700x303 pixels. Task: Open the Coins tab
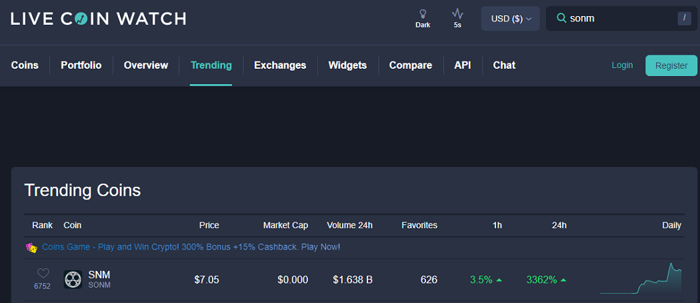pos(25,65)
